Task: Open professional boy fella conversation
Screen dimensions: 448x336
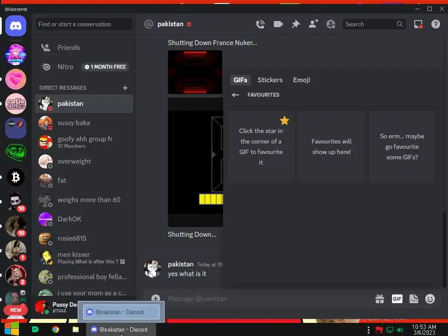Action: pos(84,277)
